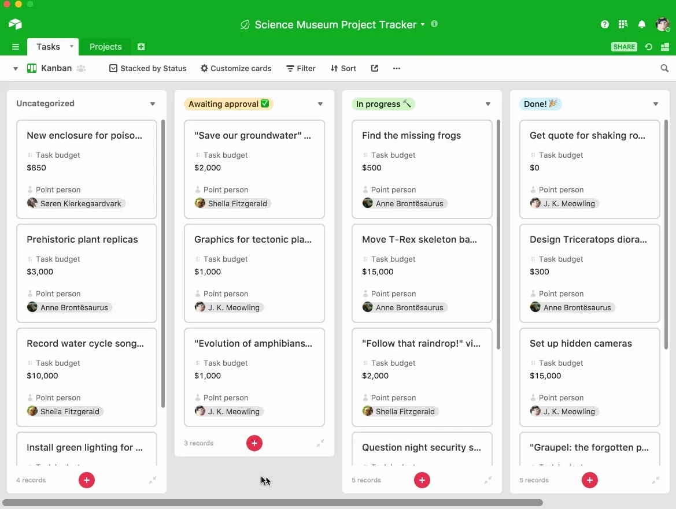Show base info via the circled-i icon
The image size is (676, 509).
(x=433, y=25)
